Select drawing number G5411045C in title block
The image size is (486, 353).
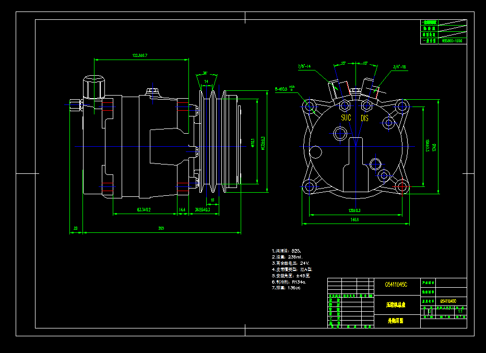397,285
